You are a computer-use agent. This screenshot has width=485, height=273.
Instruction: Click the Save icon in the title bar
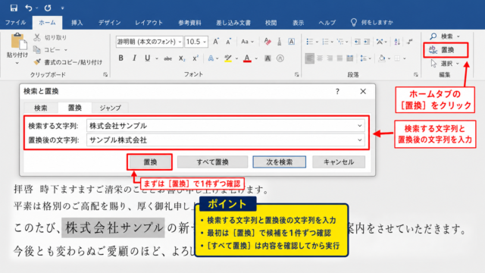(x=14, y=8)
